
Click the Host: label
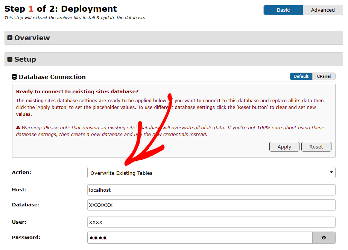click(x=19, y=190)
